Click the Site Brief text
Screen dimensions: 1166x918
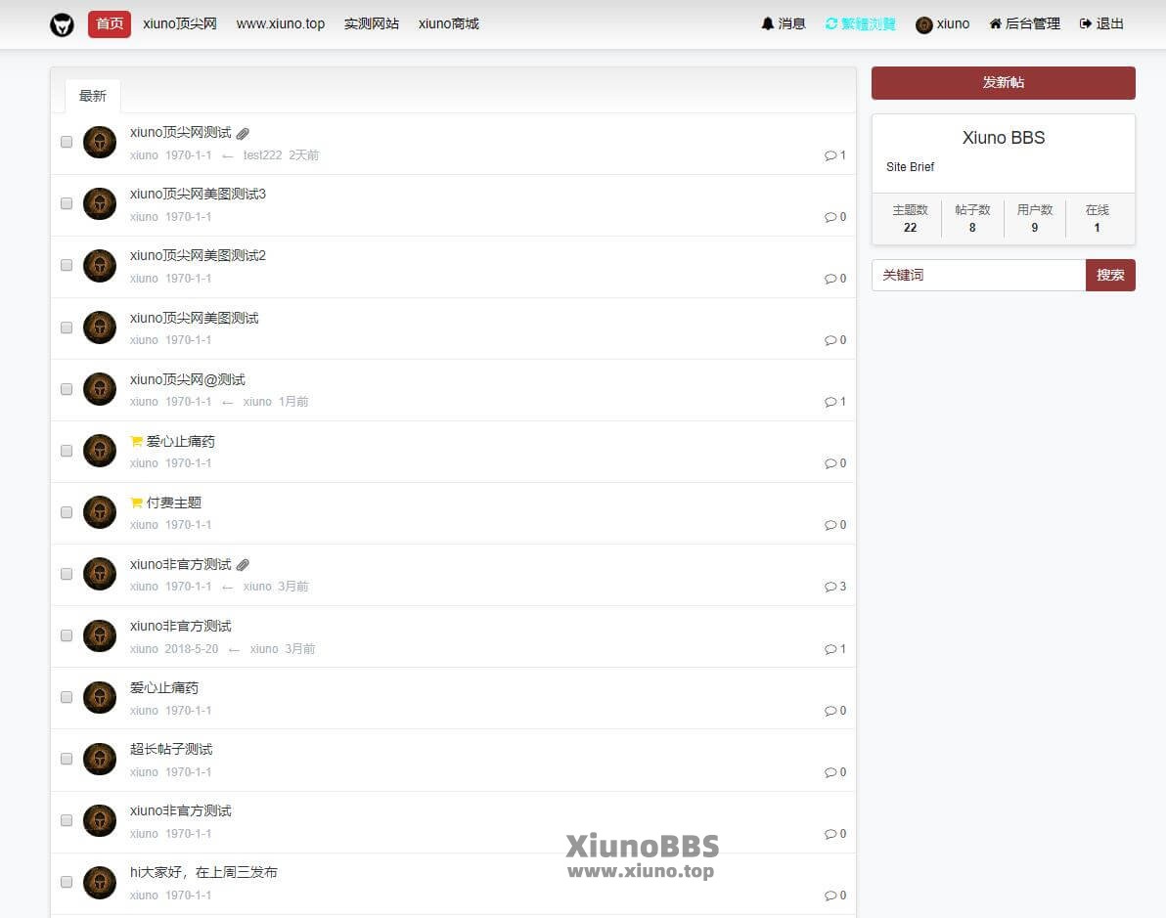pos(910,167)
